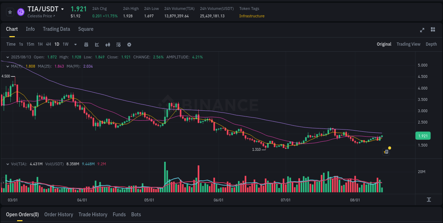This screenshot has height=223, width=443.
Task: Click the Infrastructure token tag
Action: (252, 16)
